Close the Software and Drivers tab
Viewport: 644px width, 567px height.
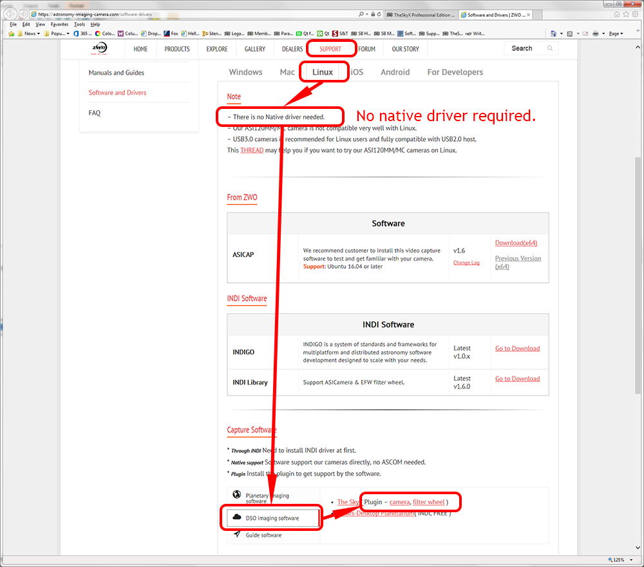point(529,15)
